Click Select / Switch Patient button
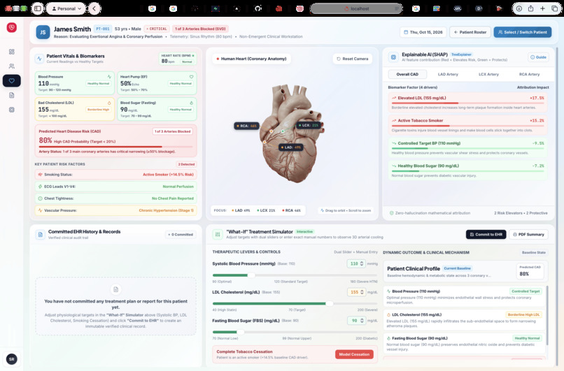The image size is (564, 371). point(522,32)
